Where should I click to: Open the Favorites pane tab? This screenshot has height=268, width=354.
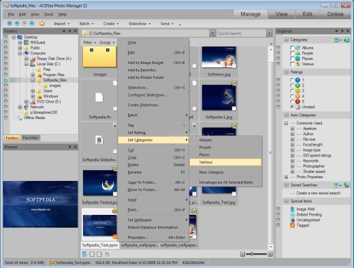(31, 138)
